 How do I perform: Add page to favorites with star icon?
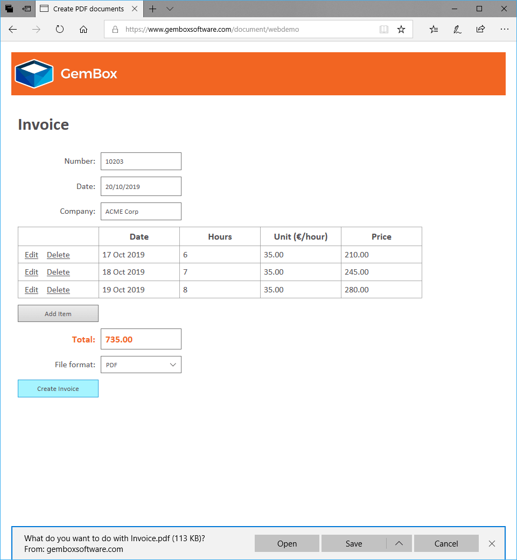pyautogui.click(x=401, y=30)
